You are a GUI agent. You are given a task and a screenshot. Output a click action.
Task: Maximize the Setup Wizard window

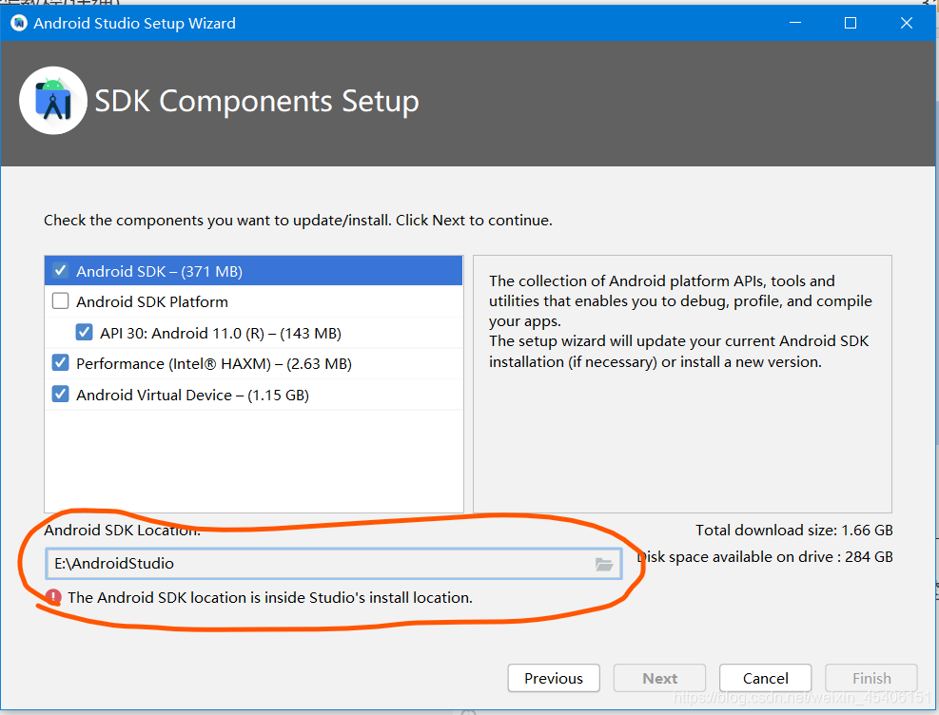click(851, 23)
